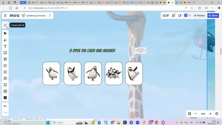
Task: Open the browser profile icon
Action: coord(3,2)
